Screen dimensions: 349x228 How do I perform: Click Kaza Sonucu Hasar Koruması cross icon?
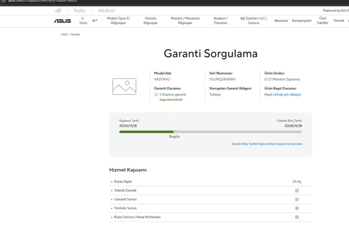[x=297, y=217]
